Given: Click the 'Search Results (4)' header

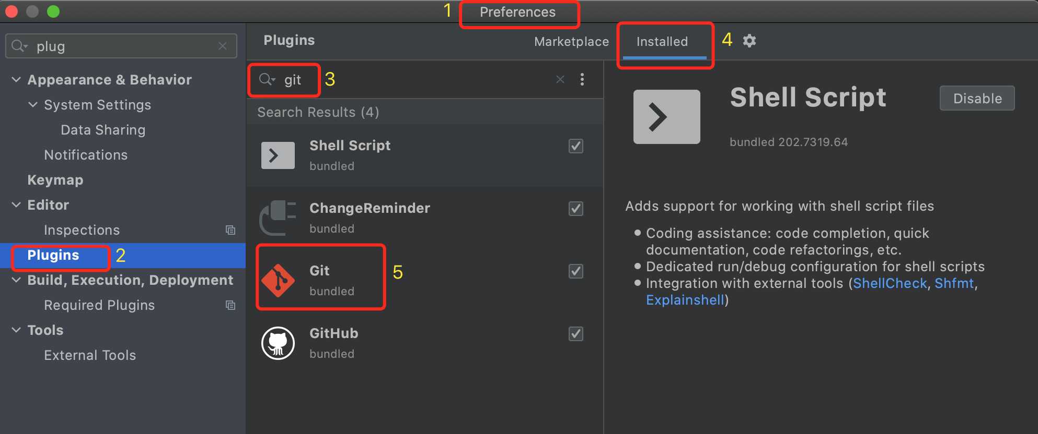Looking at the screenshot, I should (x=318, y=112).
